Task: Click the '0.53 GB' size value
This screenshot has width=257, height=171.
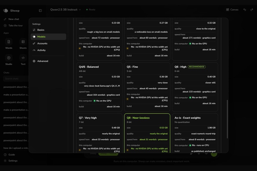Action: pos(164,128)
